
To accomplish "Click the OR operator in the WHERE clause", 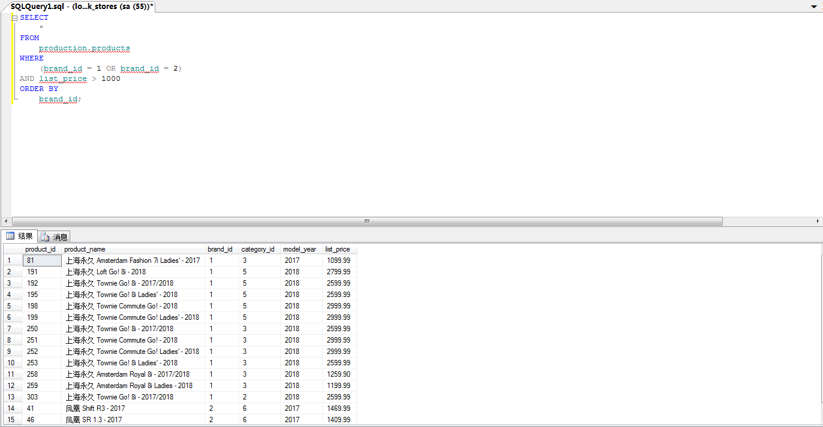I will coord(111,68).
